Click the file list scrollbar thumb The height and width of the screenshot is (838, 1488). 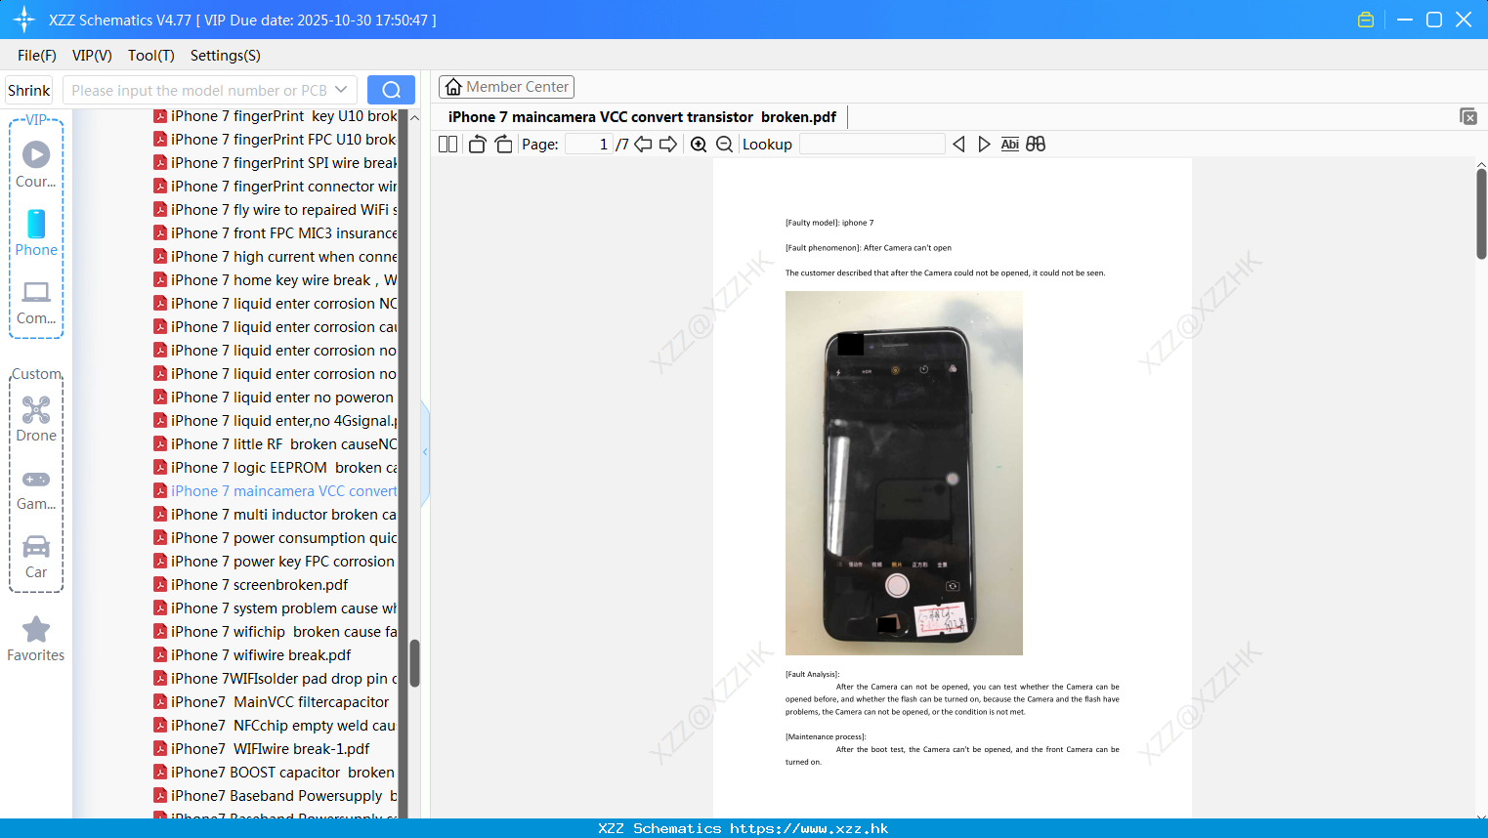(x=414, y=663)
